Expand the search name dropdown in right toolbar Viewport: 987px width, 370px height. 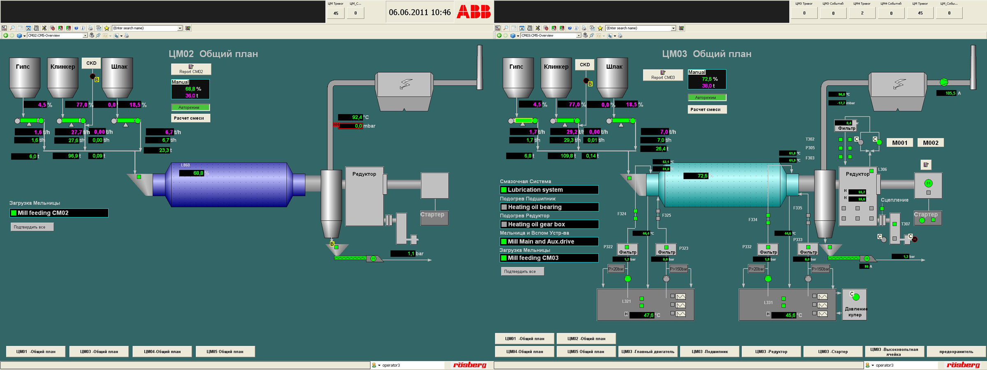click(x=673, y=28)
